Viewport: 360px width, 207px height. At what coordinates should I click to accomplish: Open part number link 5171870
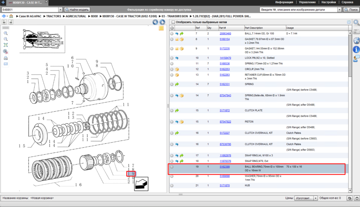pyautogui.click(x=225, y=185)
